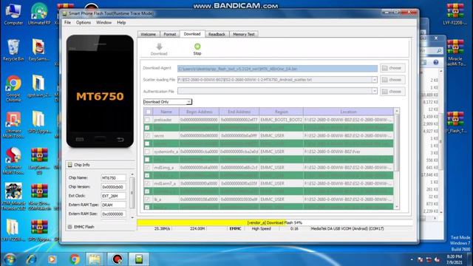Click partition table scroll-down arrow
Image resolution: width=473 pixels, height=266 pixels.
[x=397, y=207]
